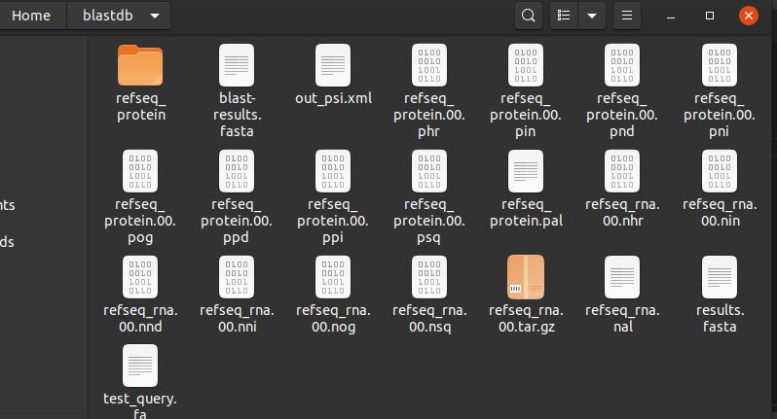
Task: Open the view options dropdown arrow
Action: [x=592, y=16]
